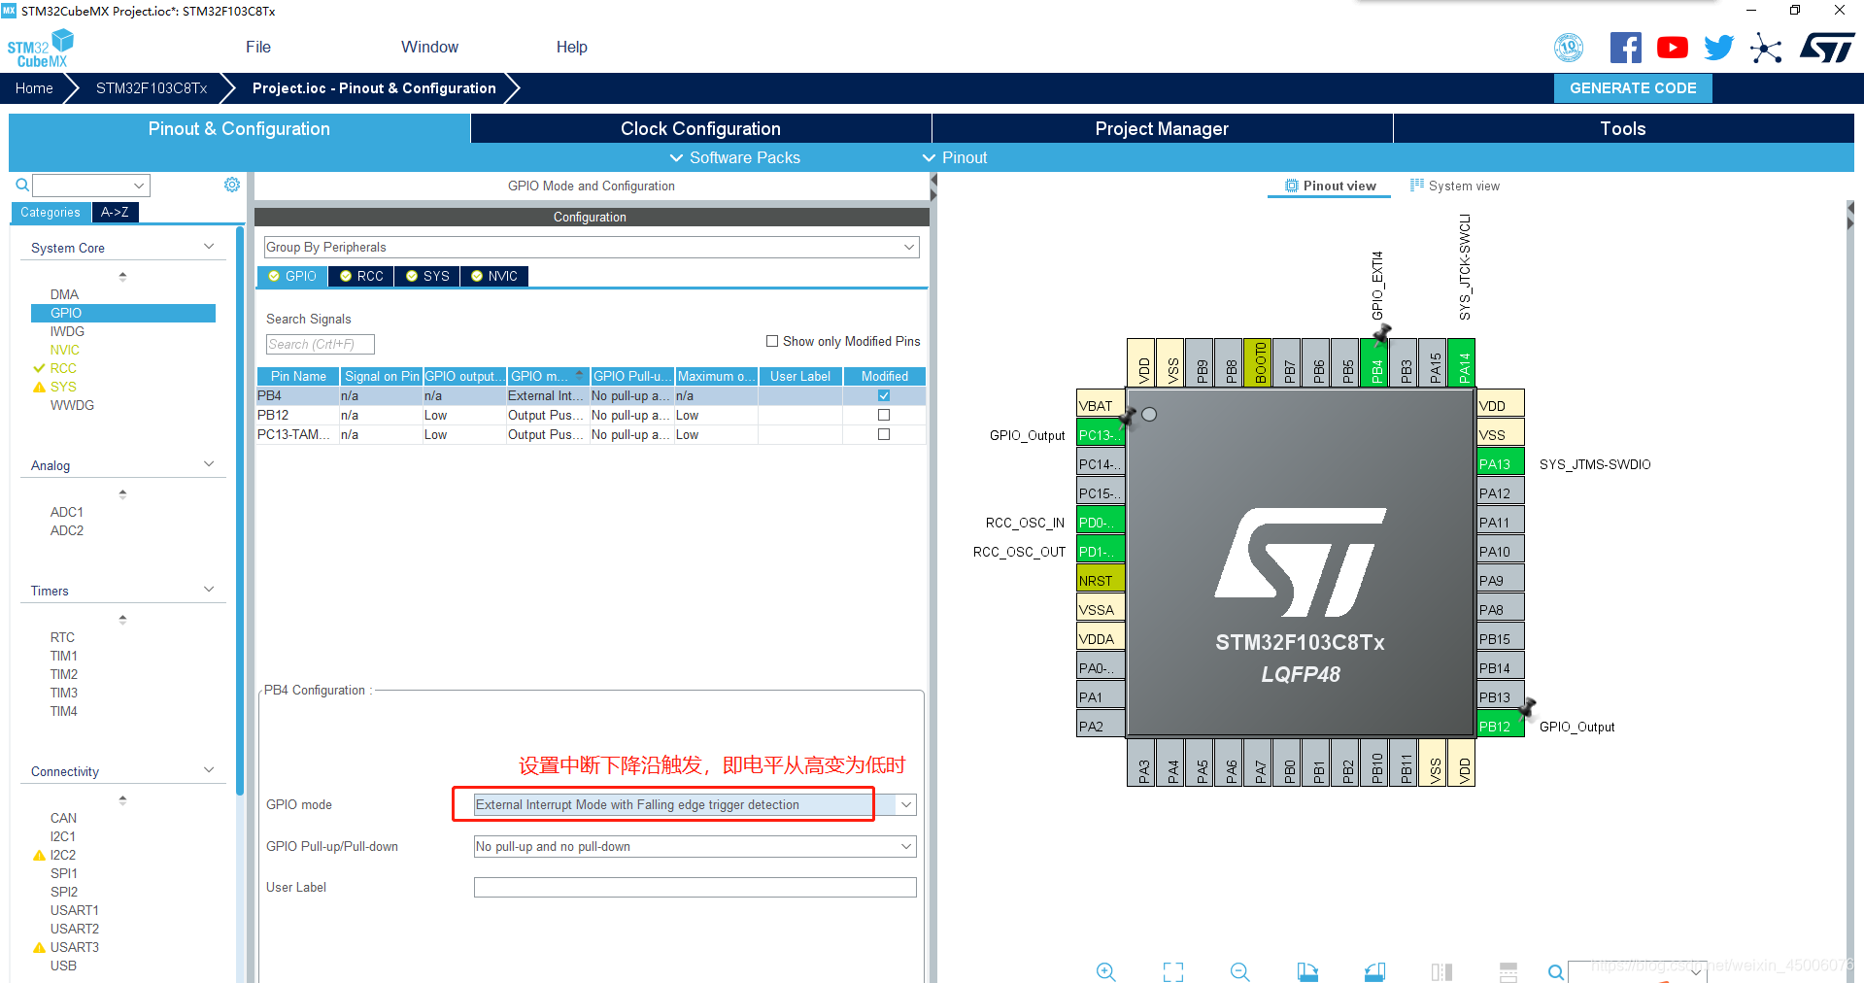The height and width of the screenshot is (983, 1864).
Task: Fit the chip pinout to the view
Action: pos(1173,971)
